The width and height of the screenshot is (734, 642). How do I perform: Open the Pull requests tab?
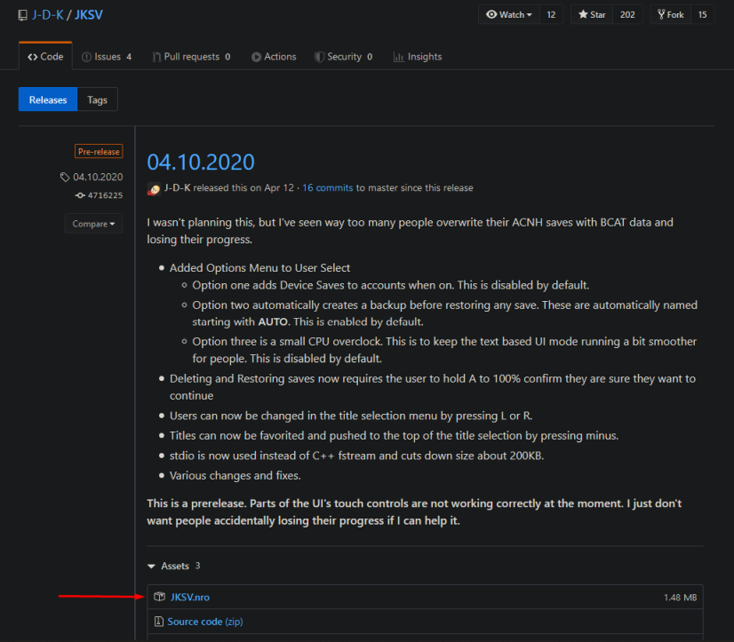[x=191, y=57]
